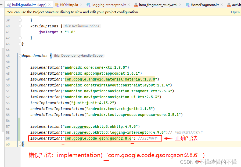The image size is (241, 167).
Task: Click the navigation-fragment-ktx:2.5.3 dependency line
Action: [102, 91]
